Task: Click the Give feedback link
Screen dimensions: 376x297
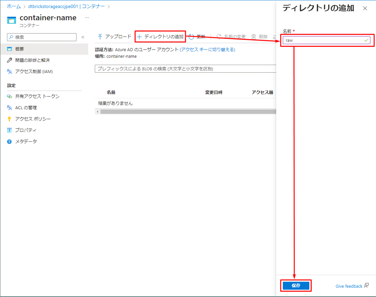Action: tap(349, 286)
